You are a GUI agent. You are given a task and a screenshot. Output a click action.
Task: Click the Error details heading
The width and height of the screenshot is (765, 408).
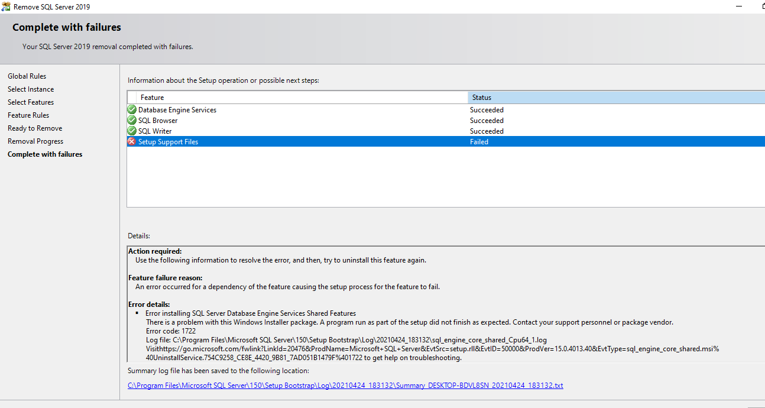(x=149, y=304)
